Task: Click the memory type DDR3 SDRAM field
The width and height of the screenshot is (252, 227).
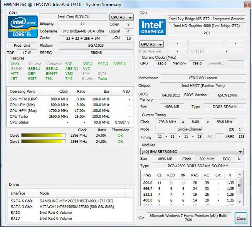Action: [x=225, y=107]
